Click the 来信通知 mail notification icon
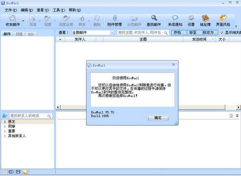This screenshot has width=241, height=176. point(175,18)
